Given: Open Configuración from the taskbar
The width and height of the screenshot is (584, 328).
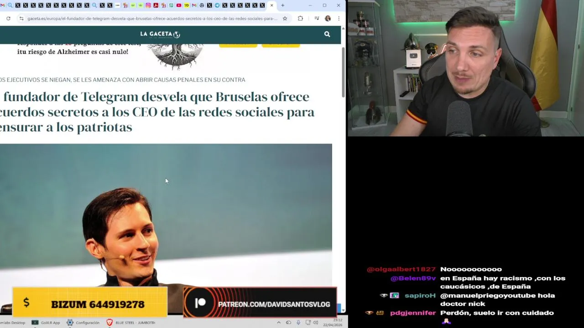Looking at the screenshot, I should pyautogui.click(x=83, y=323).
